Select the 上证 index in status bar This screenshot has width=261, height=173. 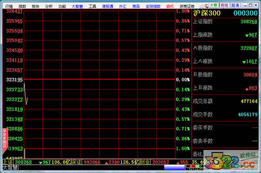7,162
